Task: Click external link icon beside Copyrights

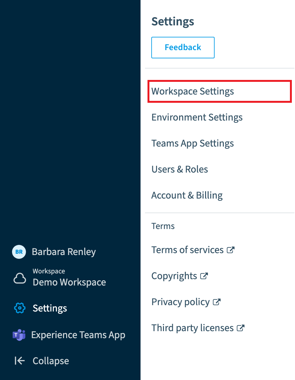Action: 204,276
